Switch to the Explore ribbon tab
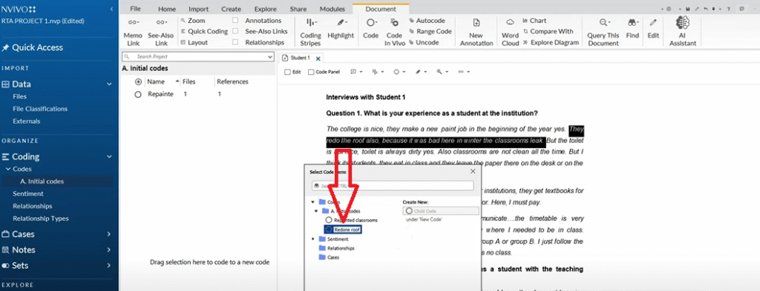760x291 pixels. click(265, 9)
